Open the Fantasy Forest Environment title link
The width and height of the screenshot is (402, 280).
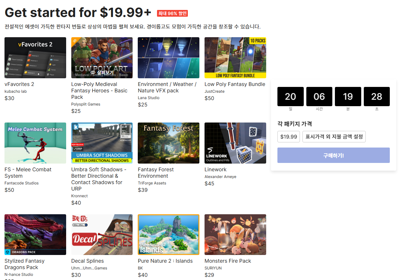[x=156, y=173]
